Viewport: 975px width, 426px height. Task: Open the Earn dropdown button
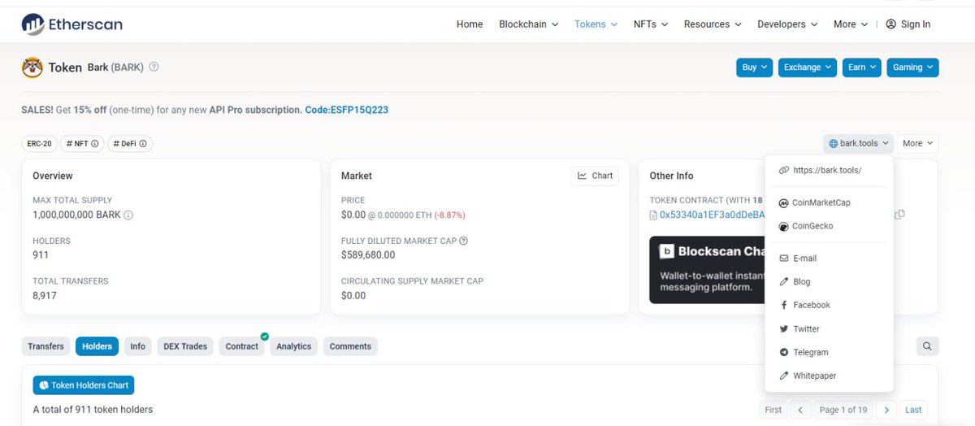tap(863, 67)
